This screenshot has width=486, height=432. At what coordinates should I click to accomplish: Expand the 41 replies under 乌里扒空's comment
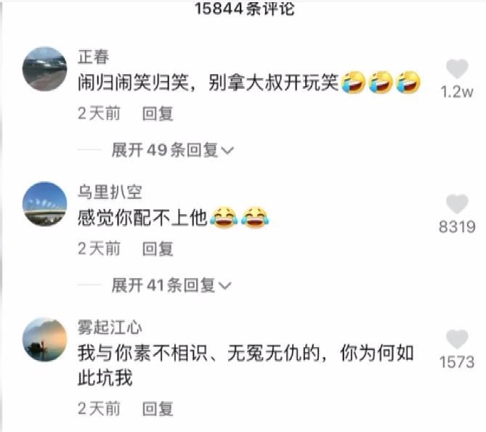coord(171,285)
